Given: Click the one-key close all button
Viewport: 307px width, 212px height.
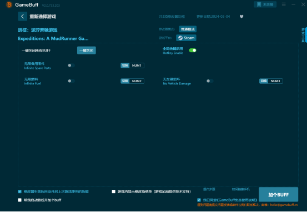Looking at the screenshot, I should (x=87, y=51).
